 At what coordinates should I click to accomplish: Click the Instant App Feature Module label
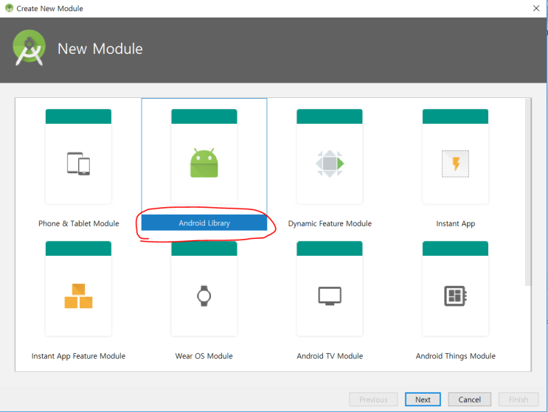point(78,356)
